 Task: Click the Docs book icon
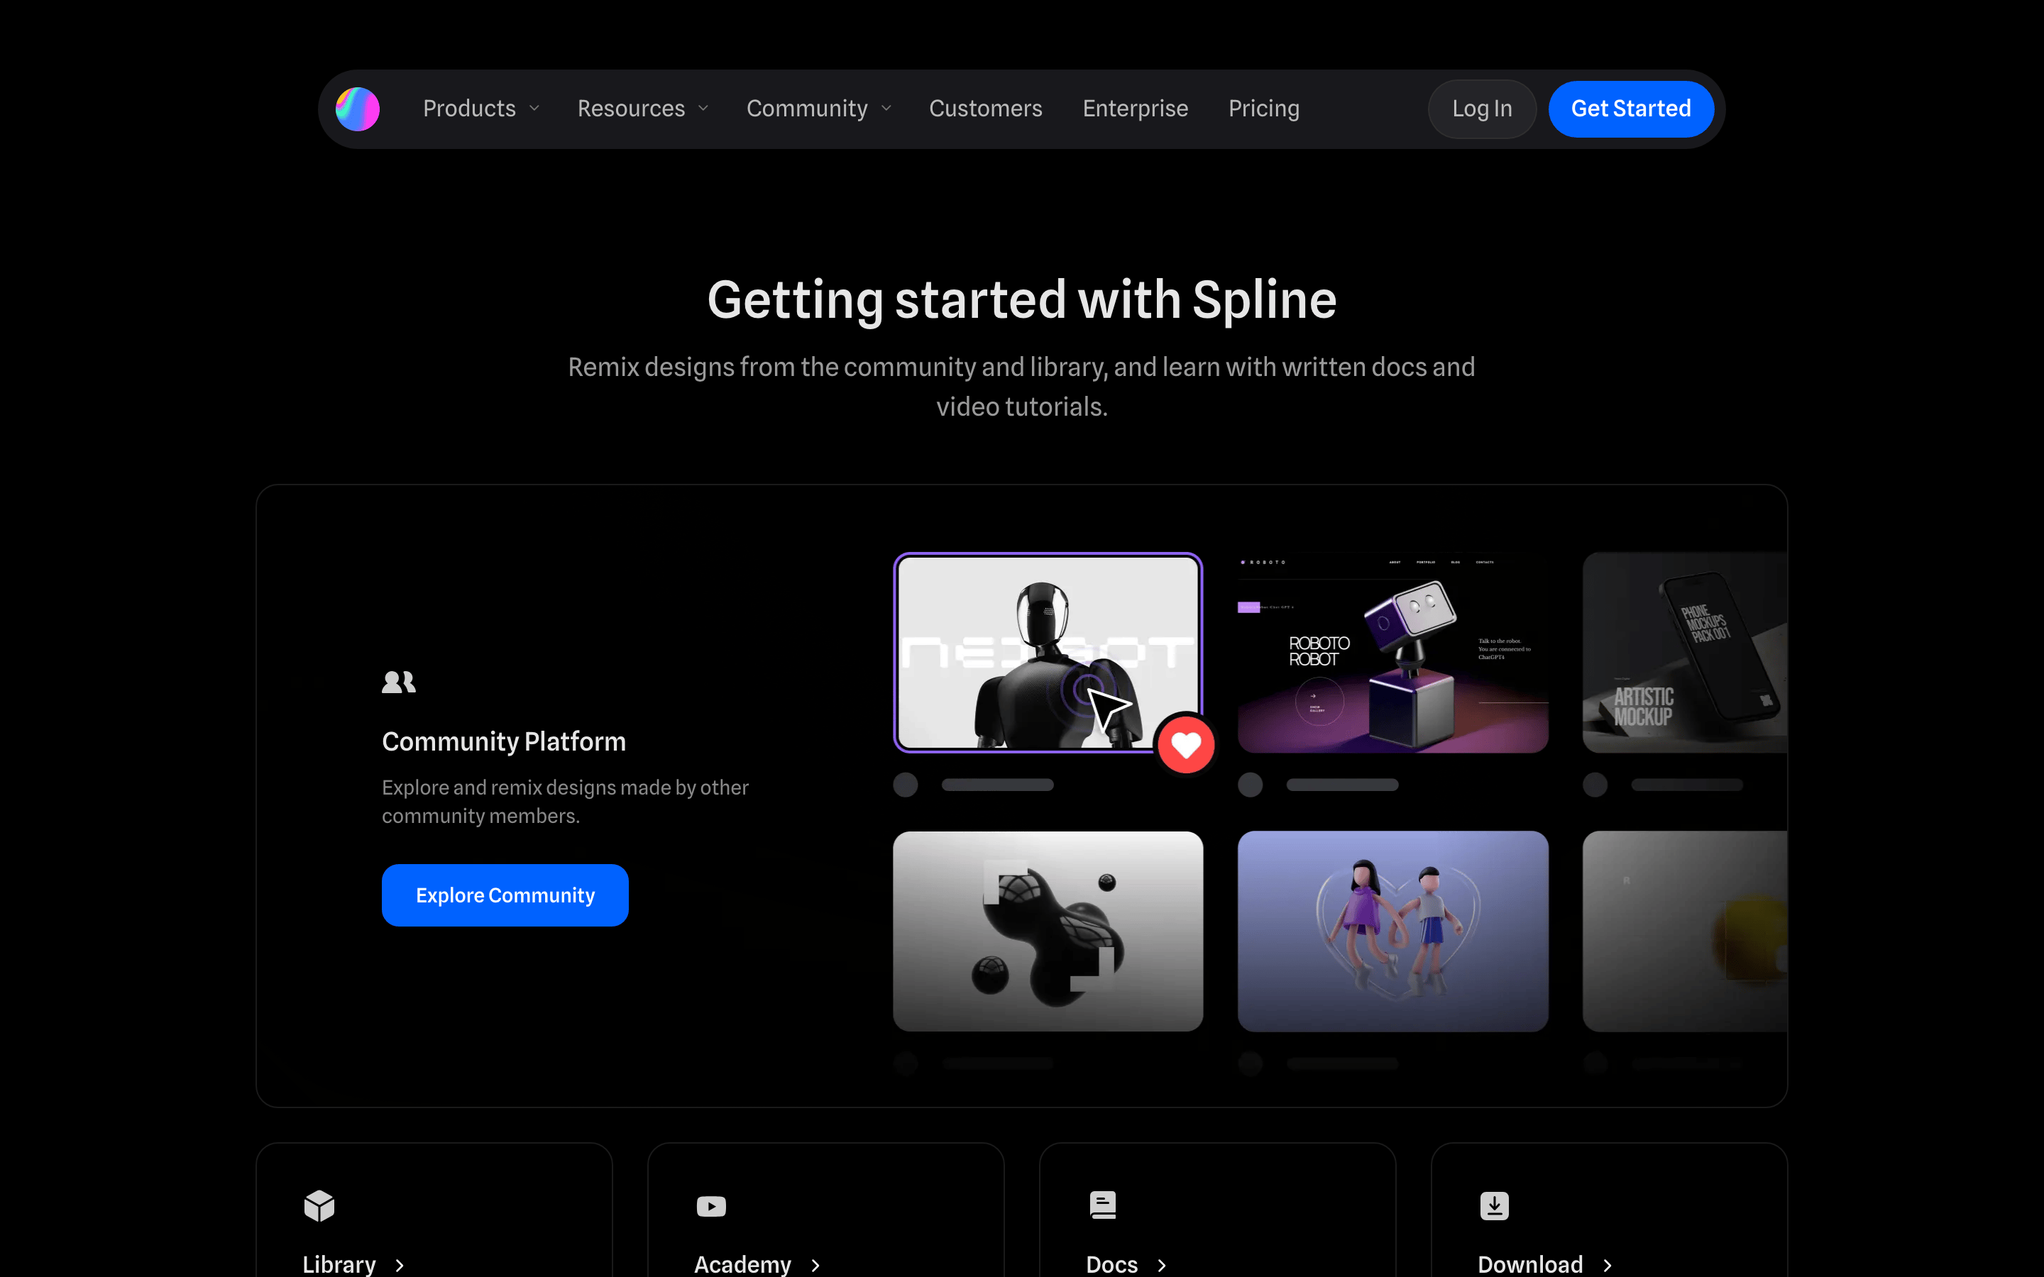1103,1205
